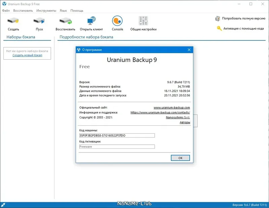Click Создать новый бэкап link
Image resolution: width=269 pixels, height=208 pixels.
27,55
